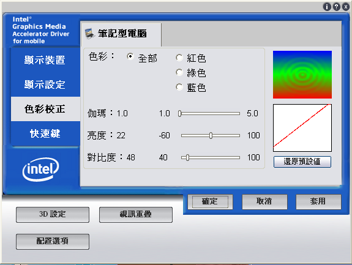
Task: Click the help question mark icon
Action: (x=336, y=7)
